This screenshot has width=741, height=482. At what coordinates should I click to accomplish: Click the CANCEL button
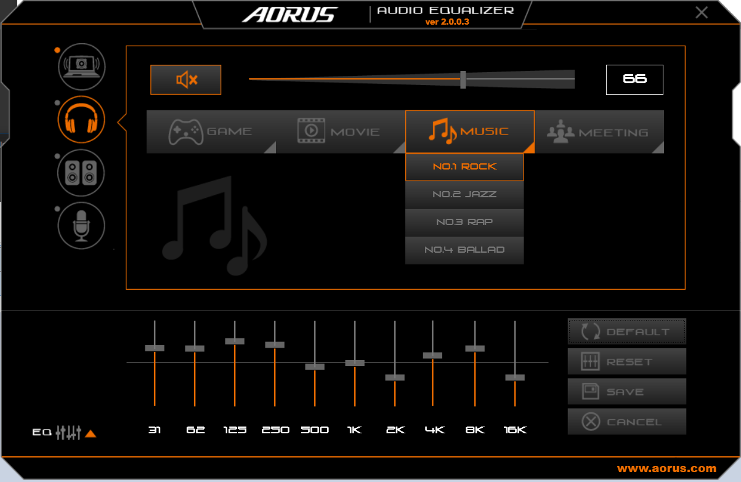pyautogui.click(x=626, y=422)
